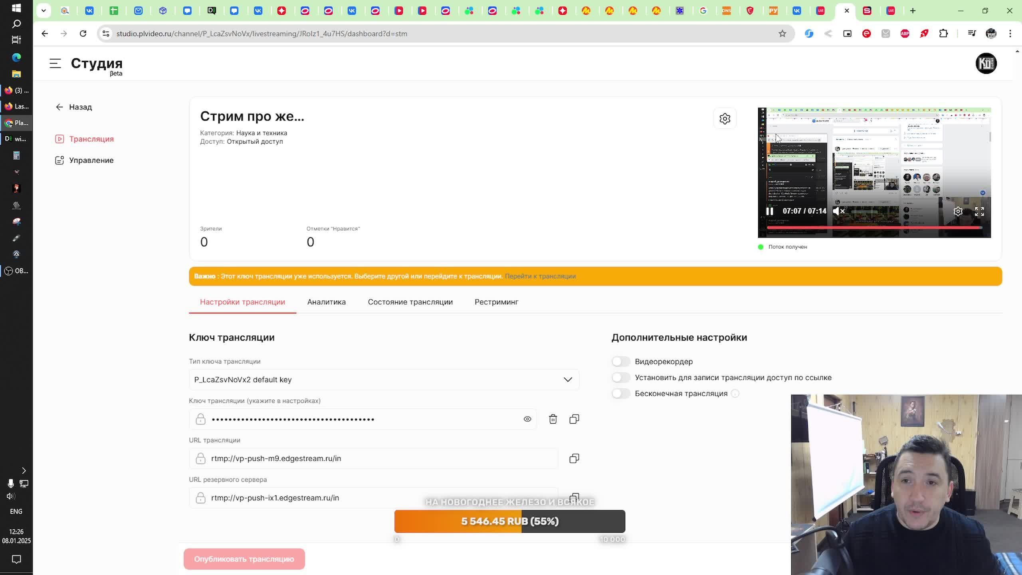1022x575 pixels.
Task: Switch to the Аналитика tab
Action: 326,302
